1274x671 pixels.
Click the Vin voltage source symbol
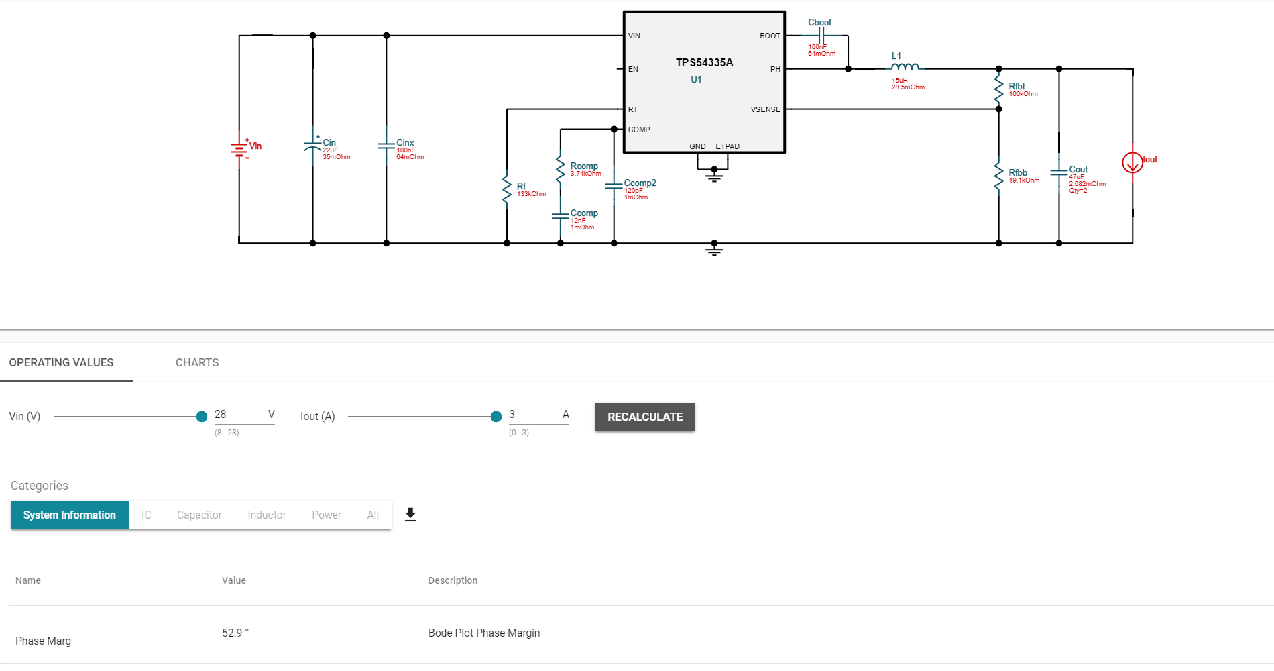239,149
